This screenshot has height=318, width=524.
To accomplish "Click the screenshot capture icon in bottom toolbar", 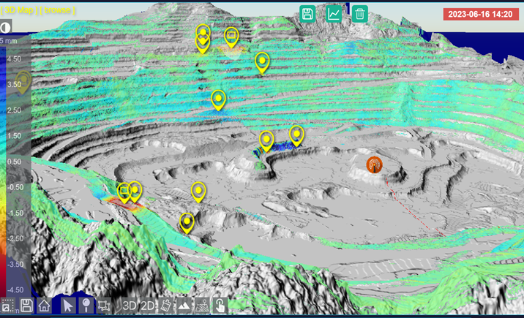I will point(8,306).
